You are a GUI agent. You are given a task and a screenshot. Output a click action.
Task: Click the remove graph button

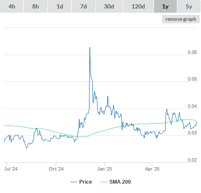click(181, 19)
